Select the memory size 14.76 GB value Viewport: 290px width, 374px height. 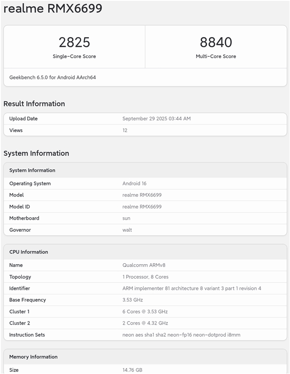pos(132,370)
